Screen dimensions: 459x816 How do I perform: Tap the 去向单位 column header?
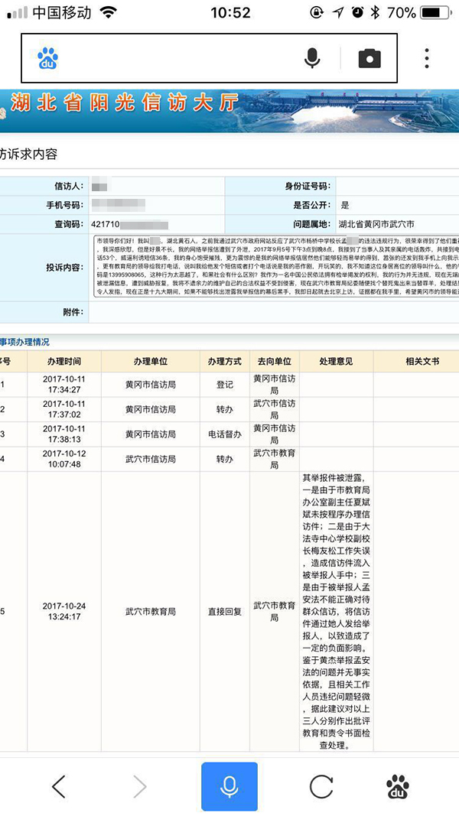point(275,361)
